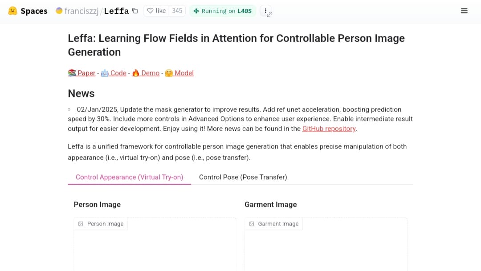Click the books emoji beside Paper

(x=72, y=73)
